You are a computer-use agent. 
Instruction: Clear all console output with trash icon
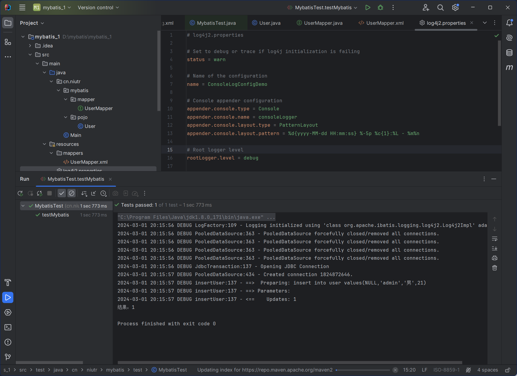point(495,268)
